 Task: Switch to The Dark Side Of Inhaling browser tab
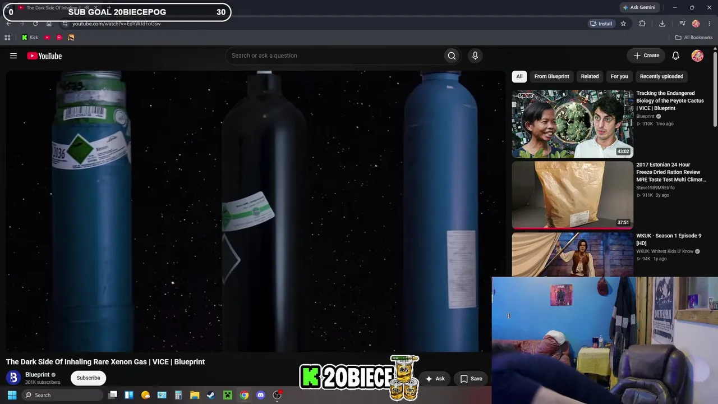click(50, 8)
